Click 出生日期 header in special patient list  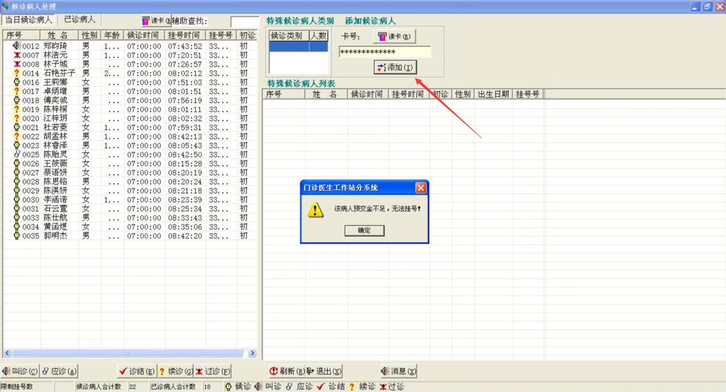tap(493, 94)
